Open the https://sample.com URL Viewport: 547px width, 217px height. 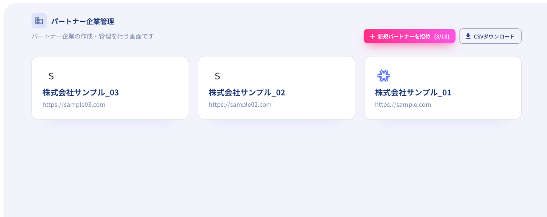[x=403, y=105]
